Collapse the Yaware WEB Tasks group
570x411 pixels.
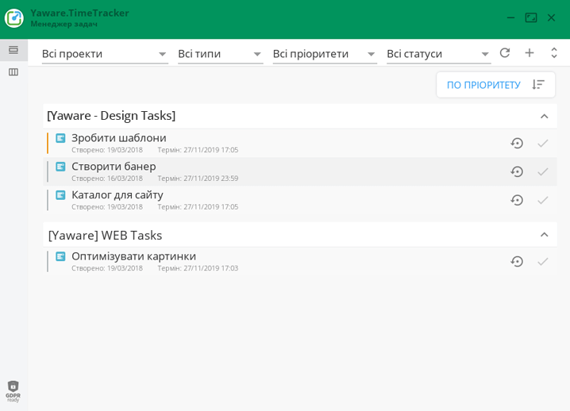click(544, 235)
